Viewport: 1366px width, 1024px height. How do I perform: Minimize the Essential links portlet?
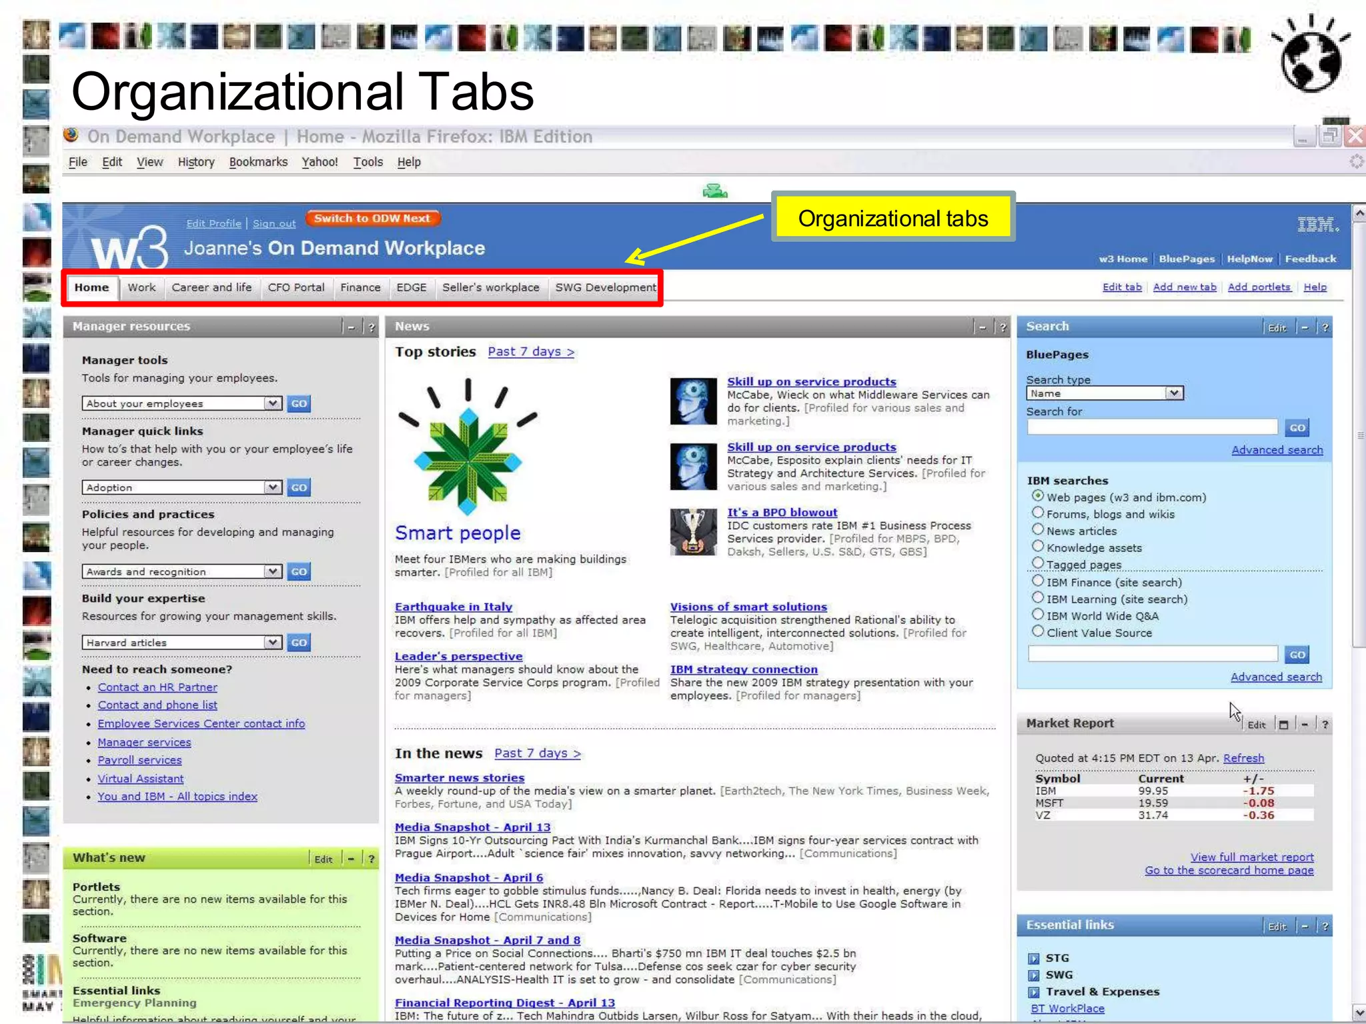1305,927
